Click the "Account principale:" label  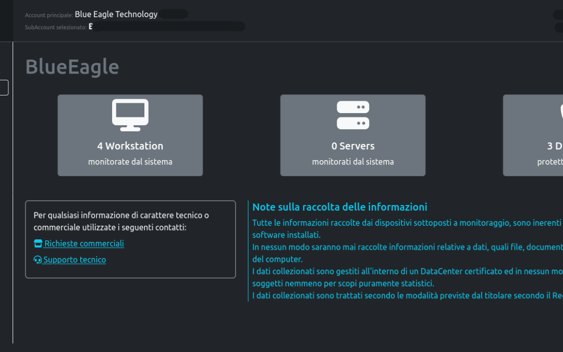[48, 15]
